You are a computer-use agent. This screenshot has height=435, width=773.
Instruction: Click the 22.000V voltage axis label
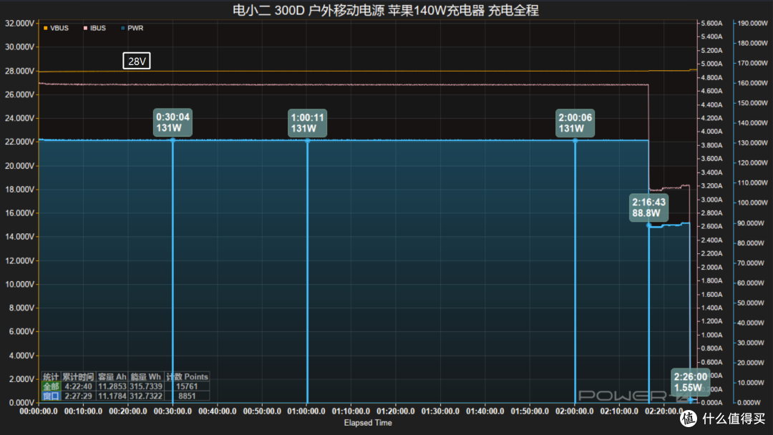click(20, 142)
